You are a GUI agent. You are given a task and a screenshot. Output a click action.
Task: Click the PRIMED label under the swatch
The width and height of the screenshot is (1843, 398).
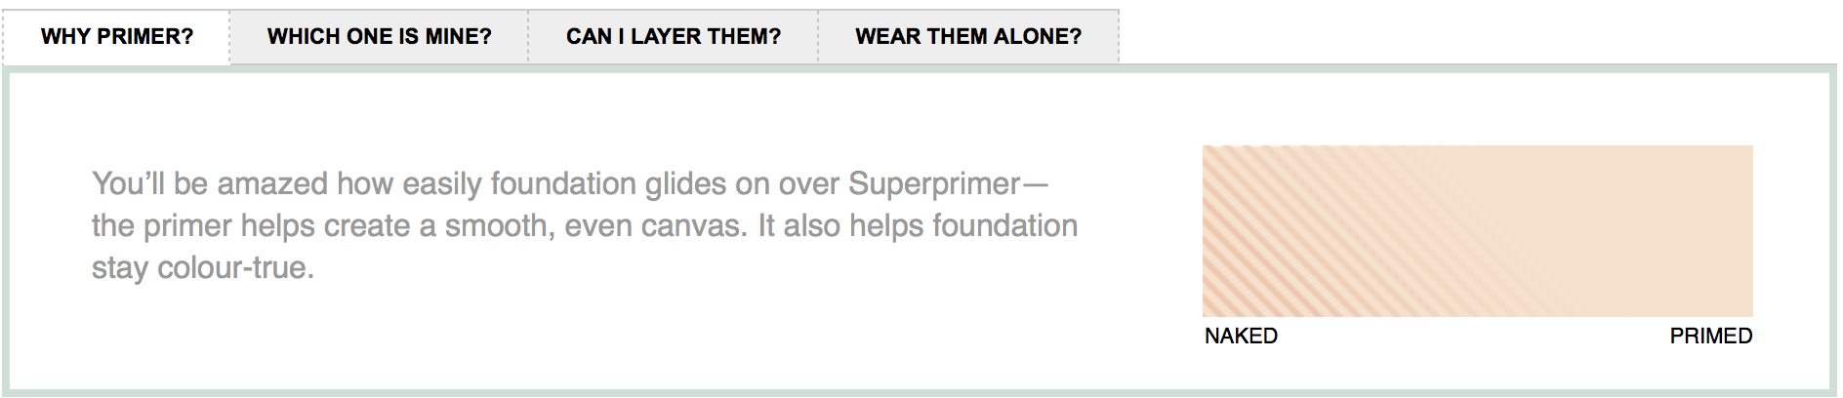(1710, 336)
